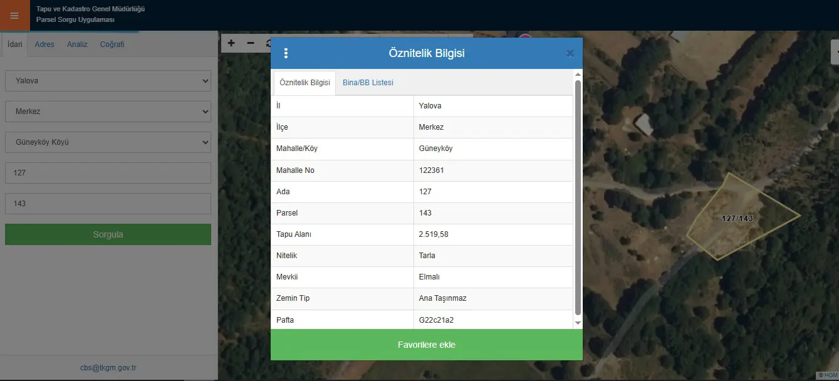839x381 pixels.
Task: Switch to the İdari tab
Action: pos(14,44)
